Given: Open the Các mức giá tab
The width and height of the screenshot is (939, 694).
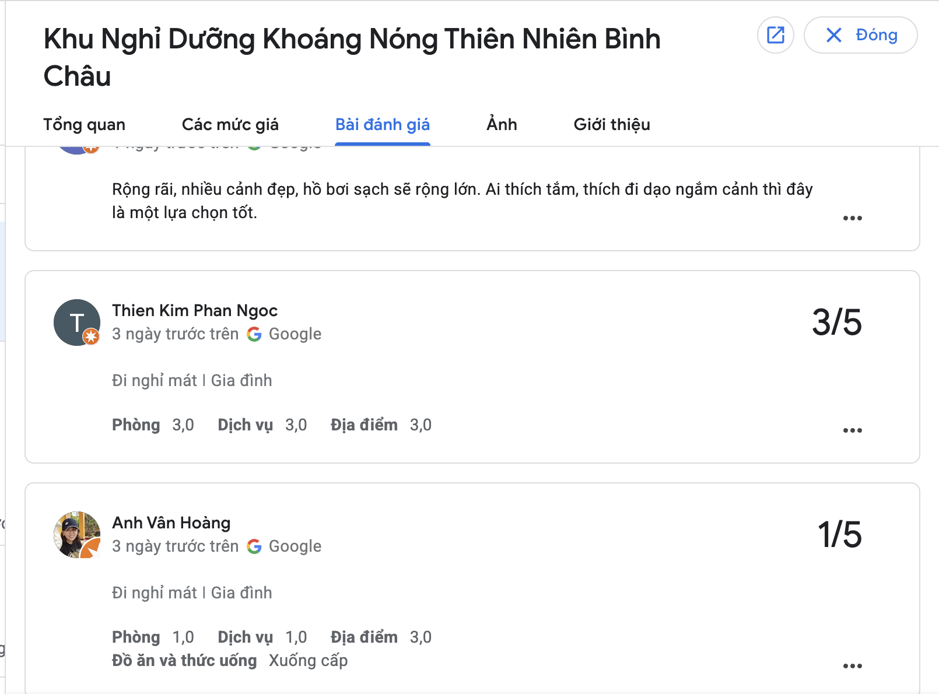Looking at the screenshot, I should click(x=230, y=124).
